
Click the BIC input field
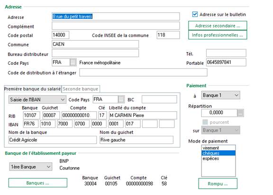tap(159, 99)
